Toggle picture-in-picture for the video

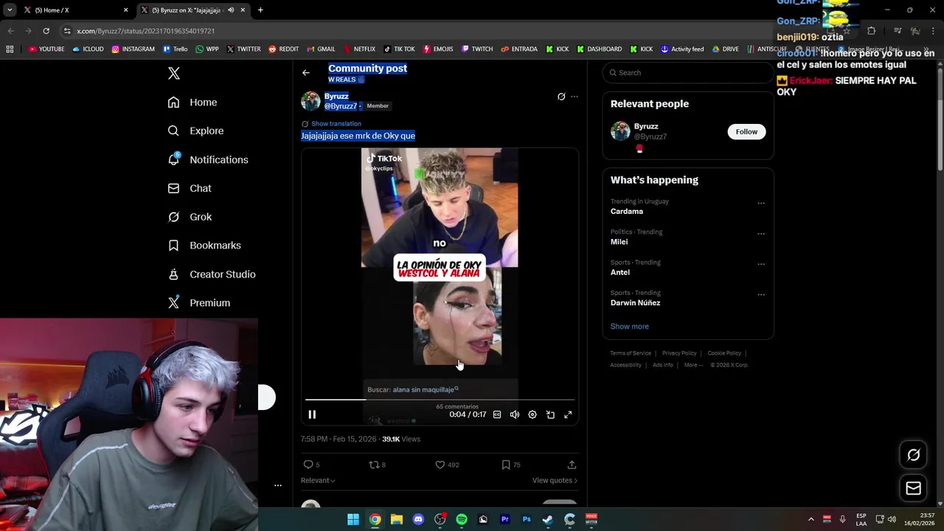coord(550,414)
